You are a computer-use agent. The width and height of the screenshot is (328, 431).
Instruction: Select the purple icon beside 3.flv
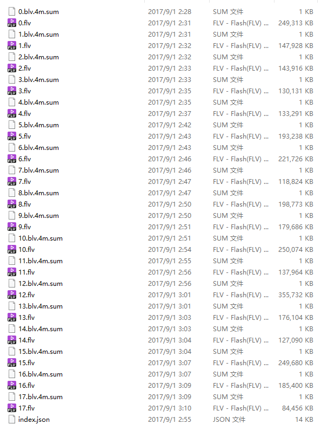tap(12, 91)
